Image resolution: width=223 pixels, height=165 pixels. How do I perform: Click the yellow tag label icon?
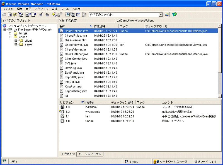pyautogui.click(x=54, y=14)
